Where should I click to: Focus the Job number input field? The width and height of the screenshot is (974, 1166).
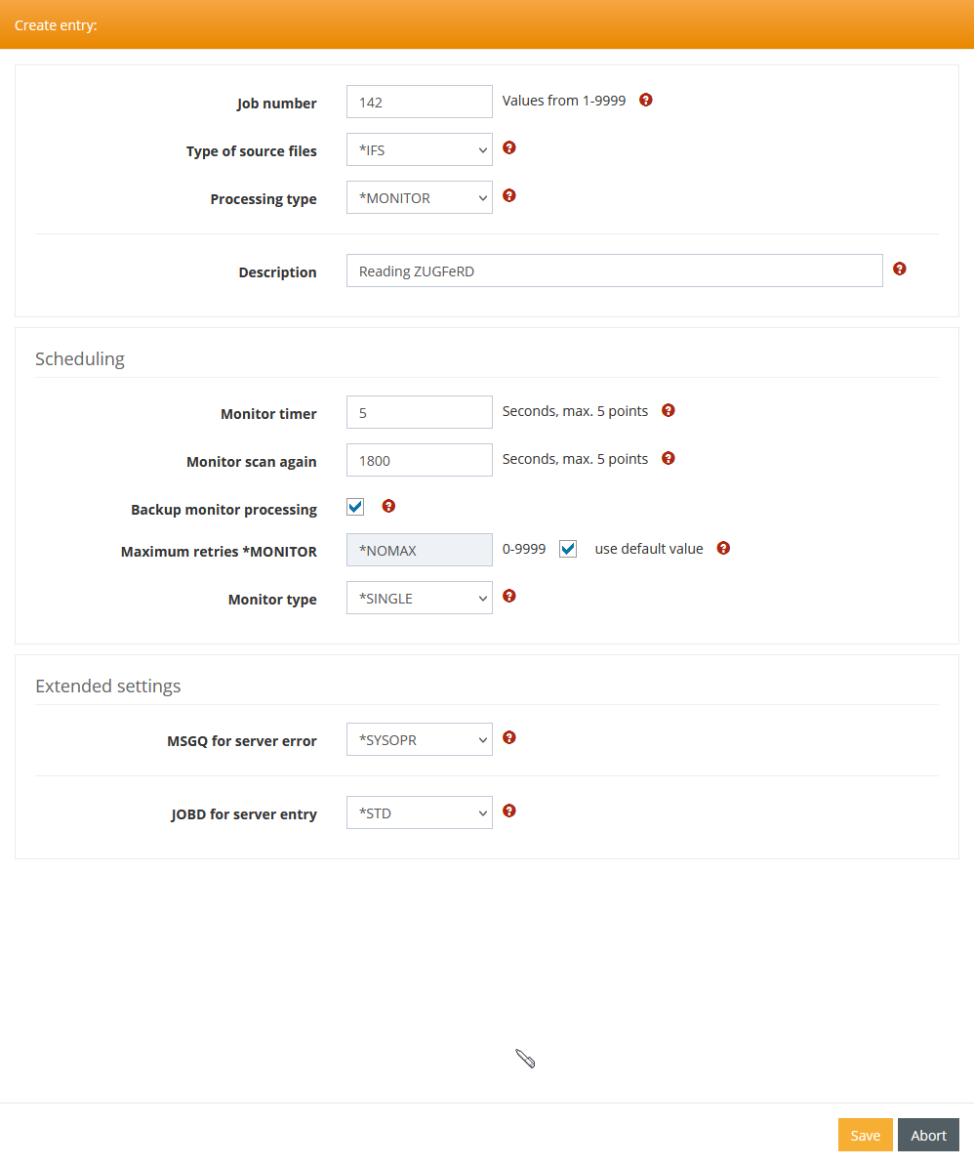tap(420, 102)
